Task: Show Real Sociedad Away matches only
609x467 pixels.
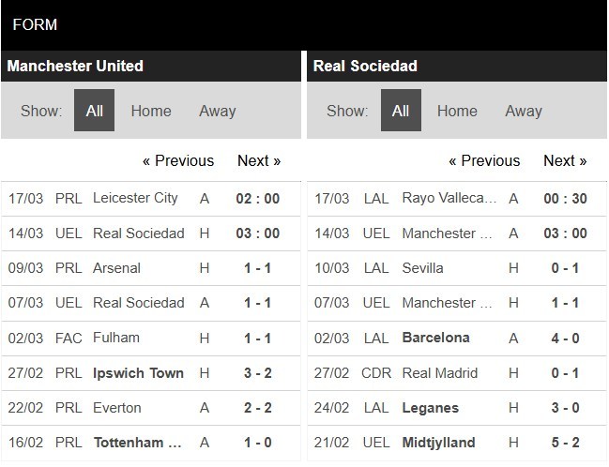Action: 524,111
